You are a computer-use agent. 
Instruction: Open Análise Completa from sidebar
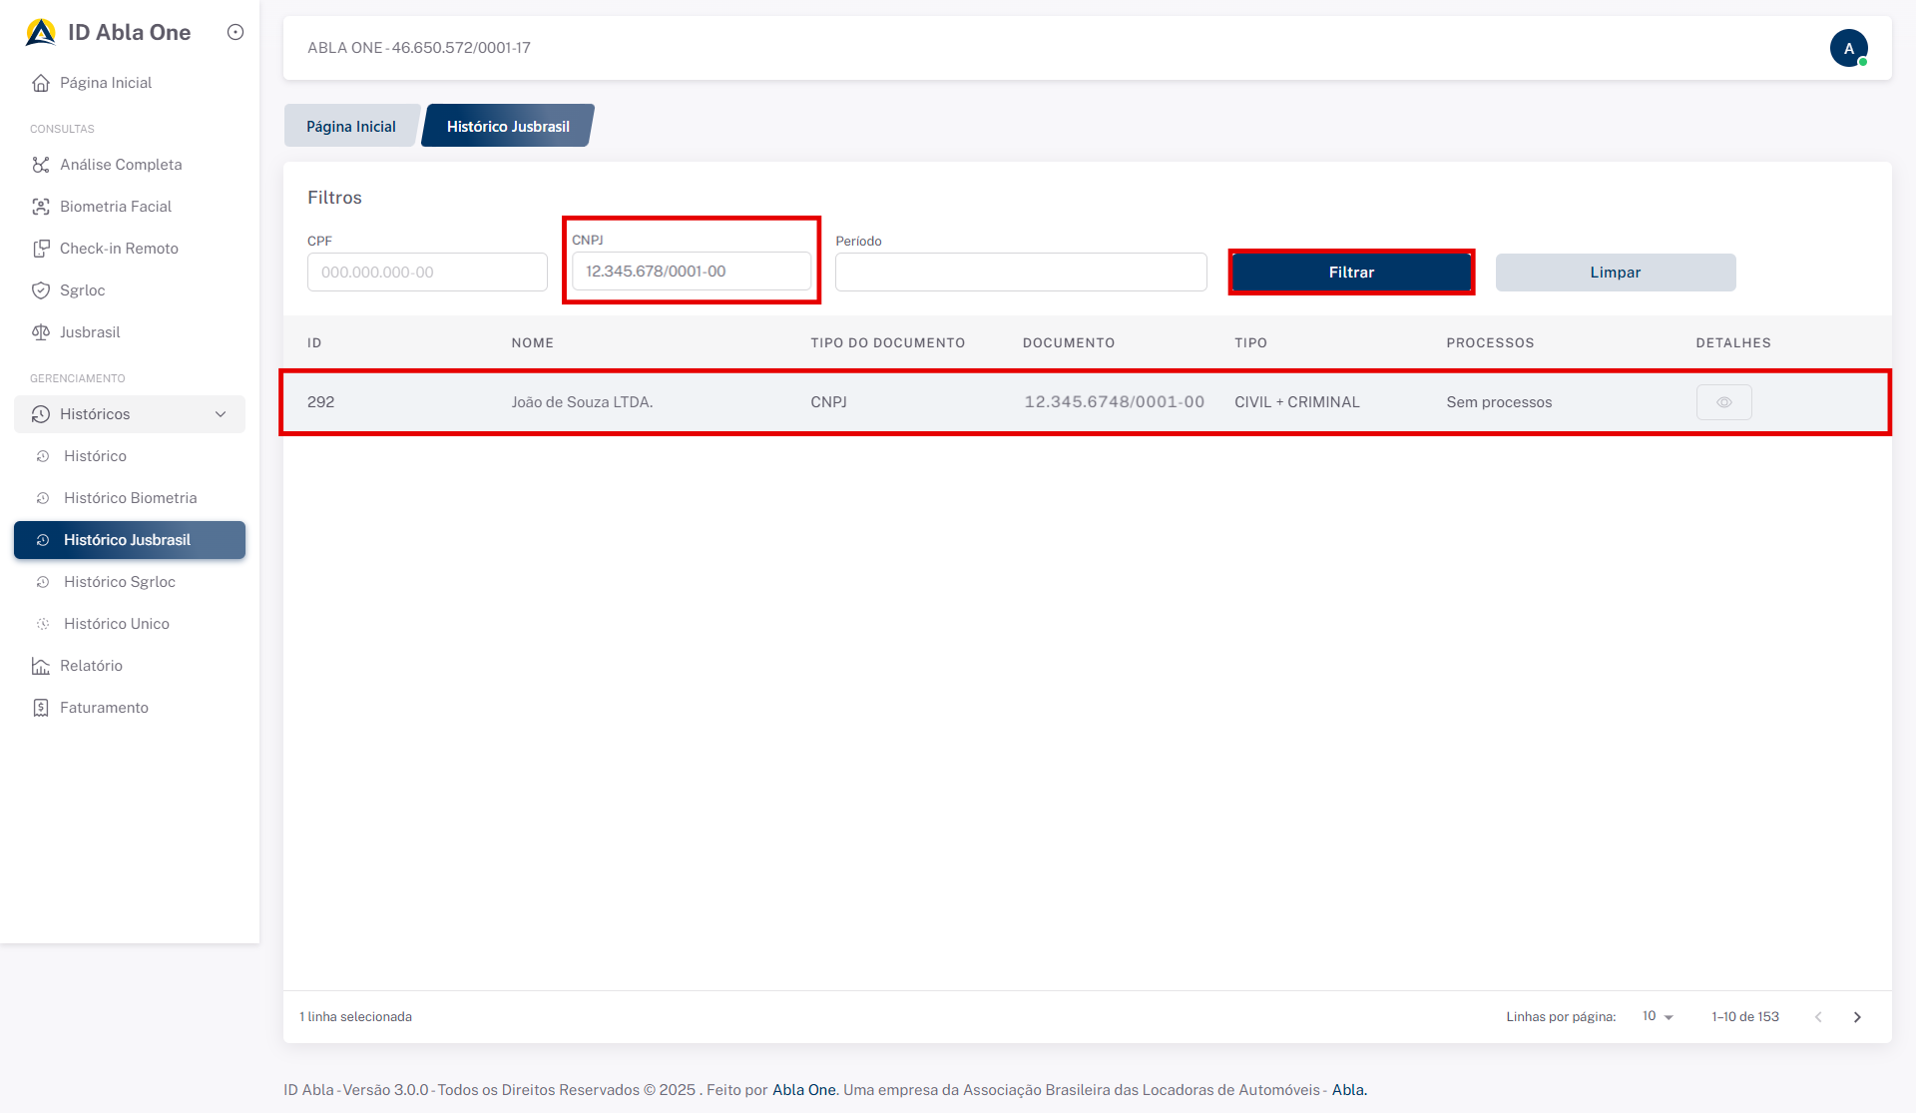point(120,165)
